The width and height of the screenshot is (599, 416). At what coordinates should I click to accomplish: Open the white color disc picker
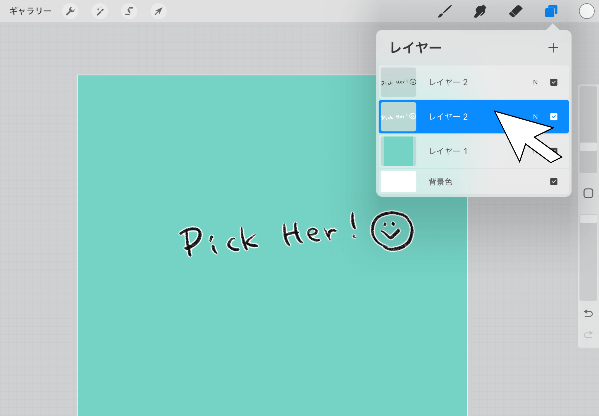[586, 11]
